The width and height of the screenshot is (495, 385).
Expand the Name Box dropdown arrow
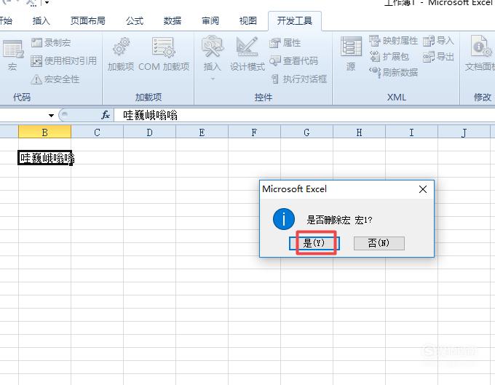click(x=51, y=116)
